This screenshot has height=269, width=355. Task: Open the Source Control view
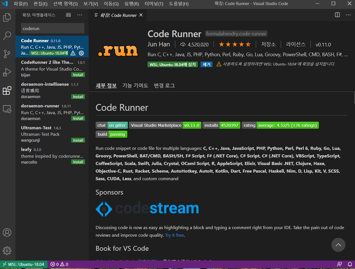click(7, 54)
